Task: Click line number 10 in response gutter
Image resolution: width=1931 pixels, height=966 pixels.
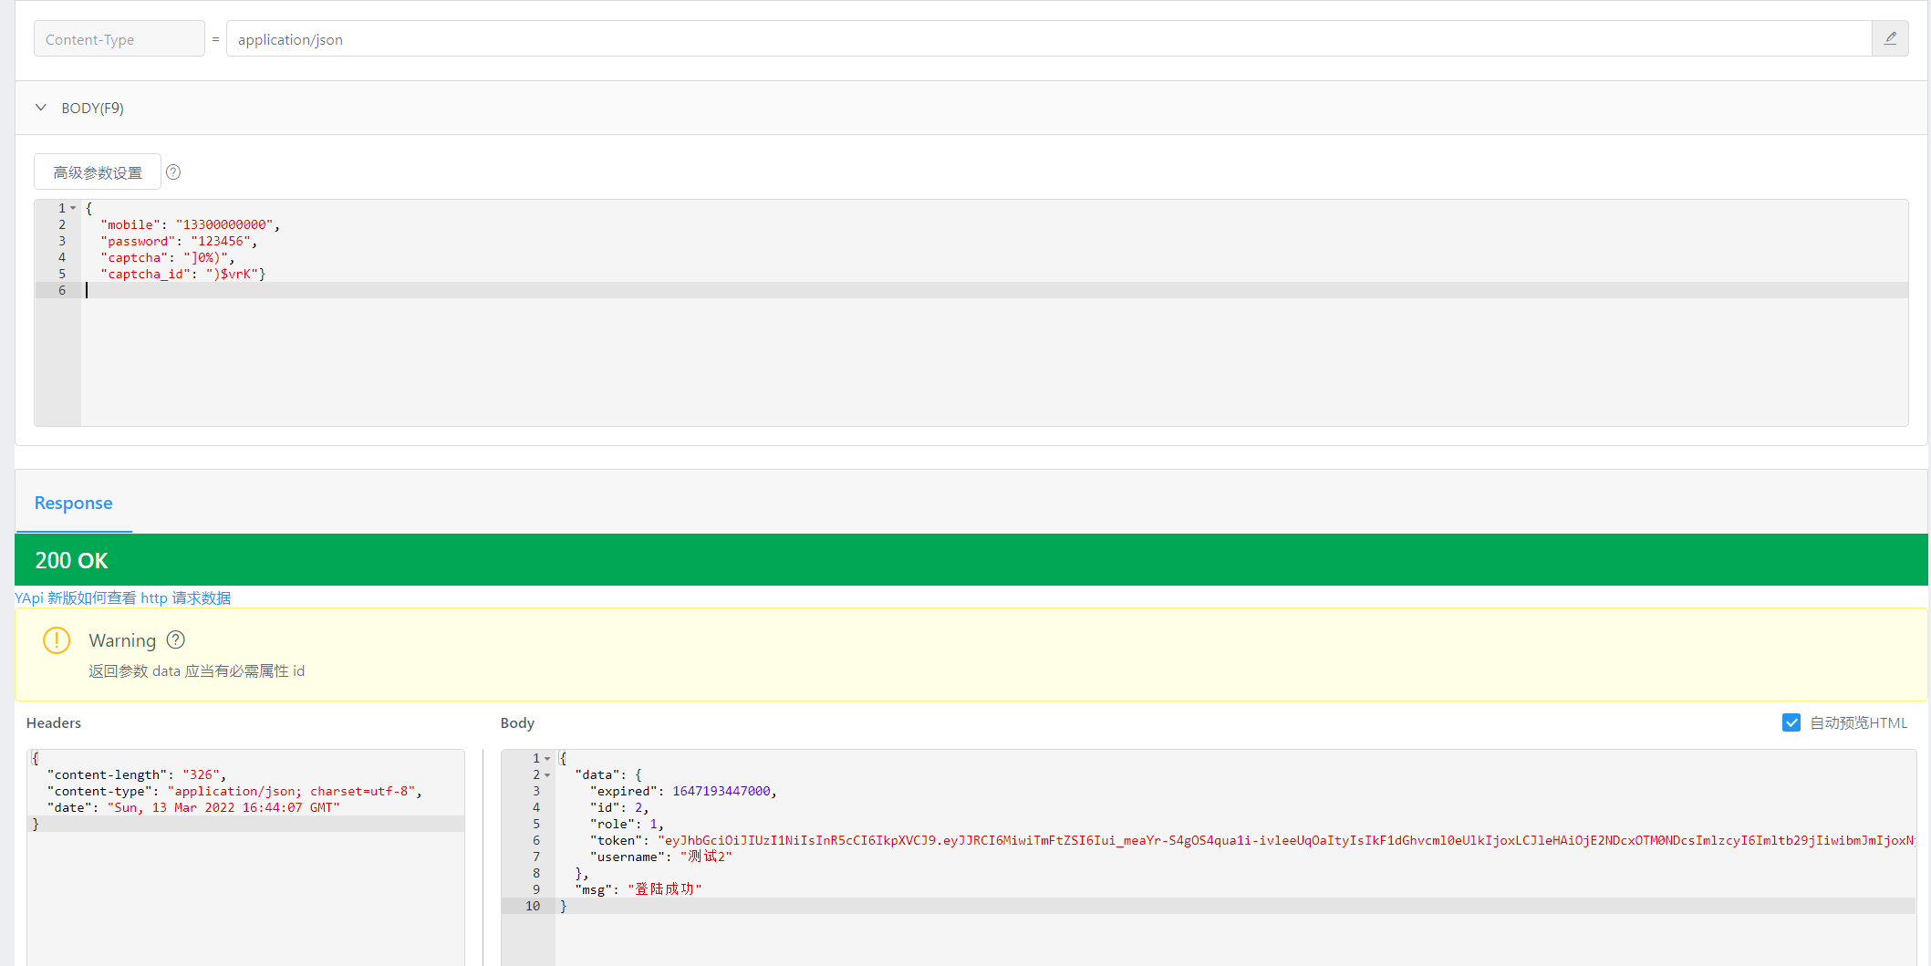Action: 533,906
